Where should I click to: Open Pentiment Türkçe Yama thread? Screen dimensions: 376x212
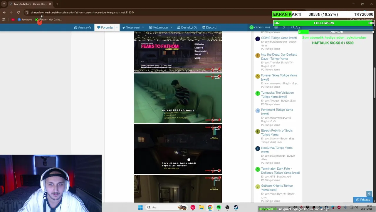277,112
